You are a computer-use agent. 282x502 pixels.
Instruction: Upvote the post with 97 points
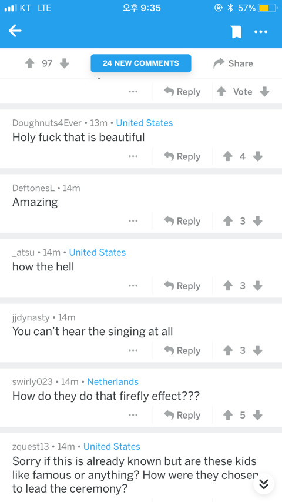click(29, 63)
